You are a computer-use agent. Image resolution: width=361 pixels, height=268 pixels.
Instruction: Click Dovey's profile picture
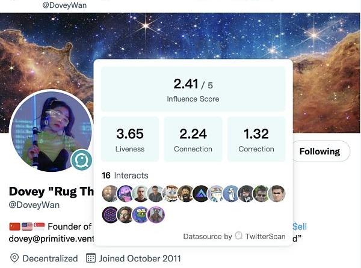tap(51, 131)
